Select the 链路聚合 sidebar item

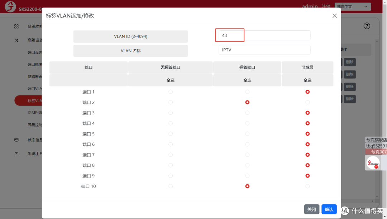[34, 76]
